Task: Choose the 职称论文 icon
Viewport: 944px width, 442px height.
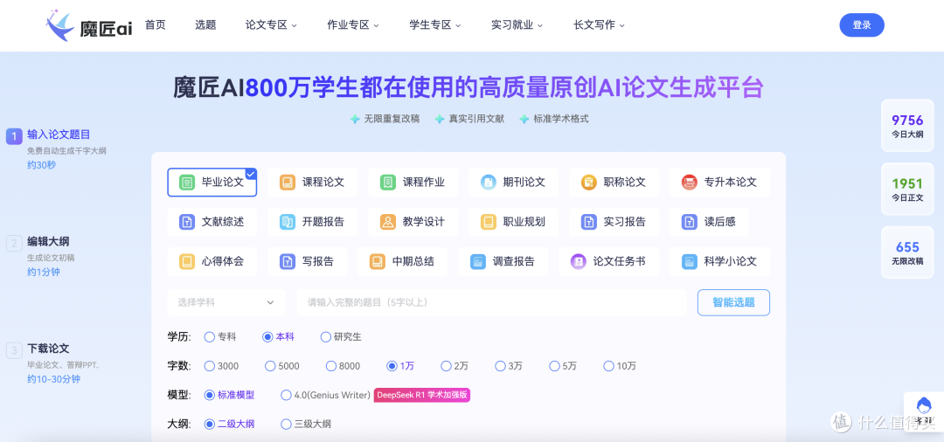Action: 589,183
